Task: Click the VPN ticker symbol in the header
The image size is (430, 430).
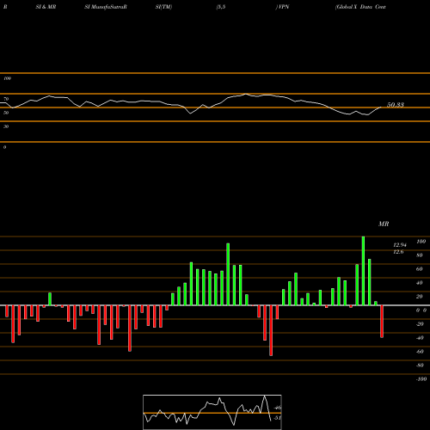Action: 283,7
